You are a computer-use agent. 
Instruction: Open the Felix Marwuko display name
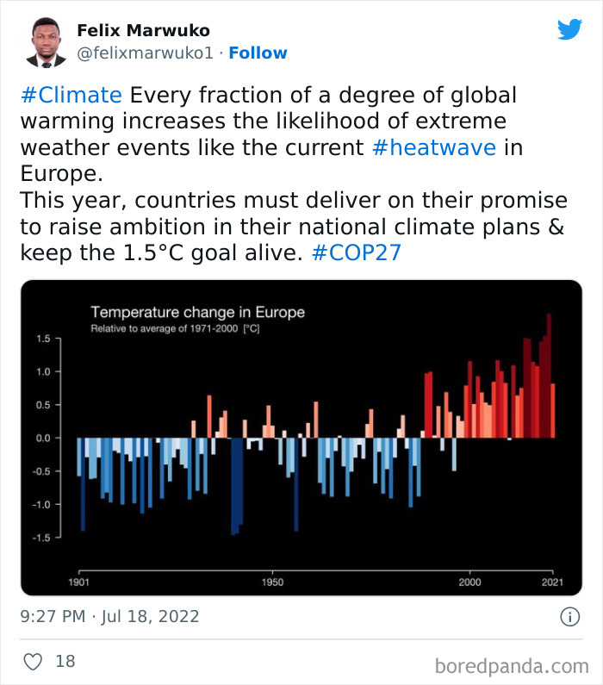pyautogui.click(x=143, y=30)
